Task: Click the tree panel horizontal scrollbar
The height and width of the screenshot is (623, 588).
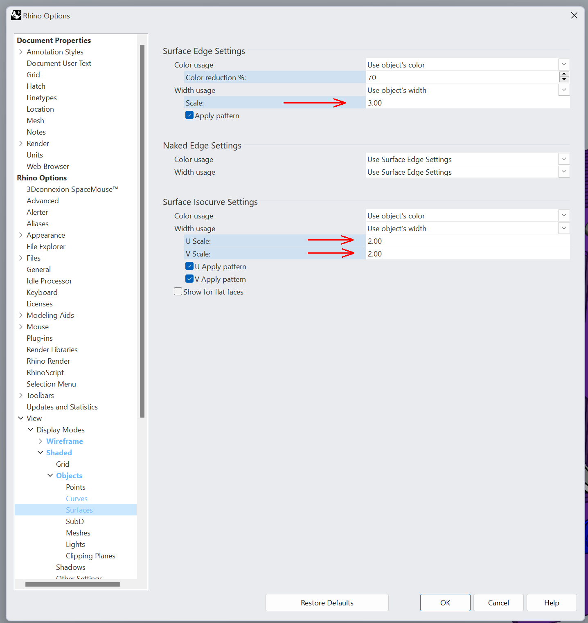Action: pos(72,584)
